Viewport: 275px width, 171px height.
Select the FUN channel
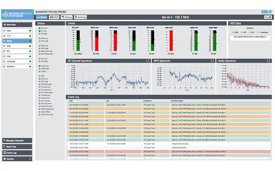pos(17,56)
